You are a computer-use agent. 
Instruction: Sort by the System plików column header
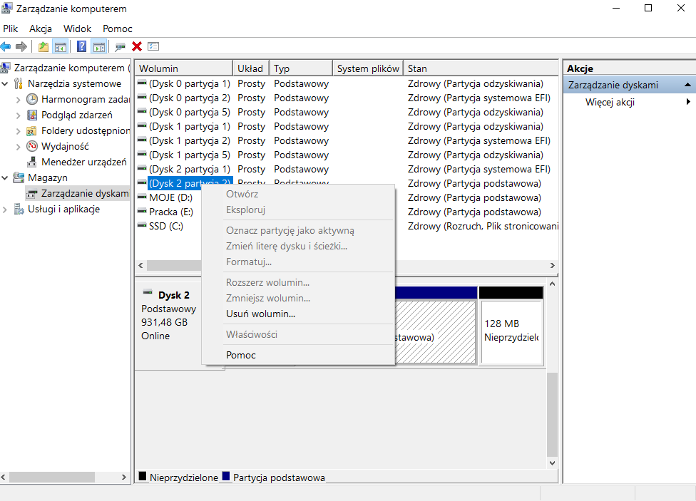tap(368, 68)
